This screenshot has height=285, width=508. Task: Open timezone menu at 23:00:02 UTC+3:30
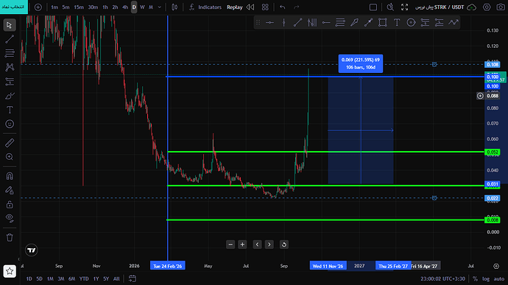pos(442,278)
